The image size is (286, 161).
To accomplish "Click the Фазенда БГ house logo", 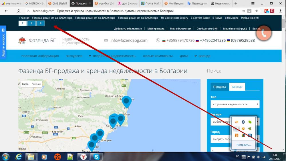I will (22, 41).
